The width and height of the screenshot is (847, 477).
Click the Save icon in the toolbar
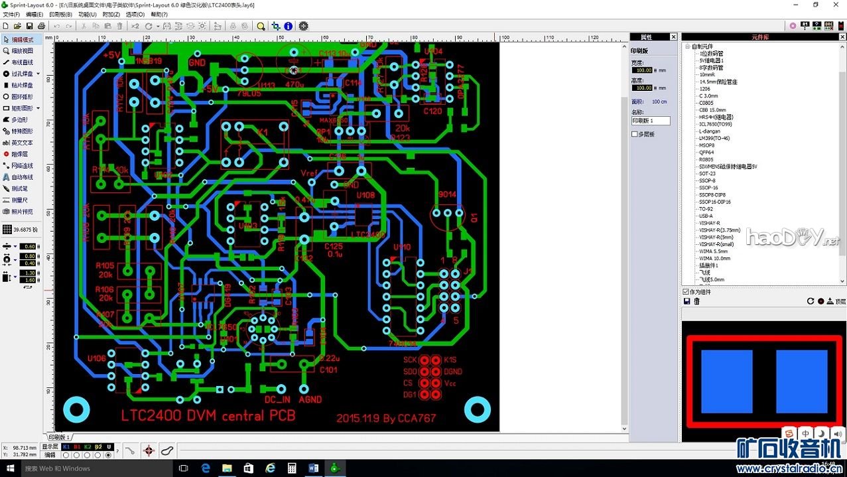point(29,26)
